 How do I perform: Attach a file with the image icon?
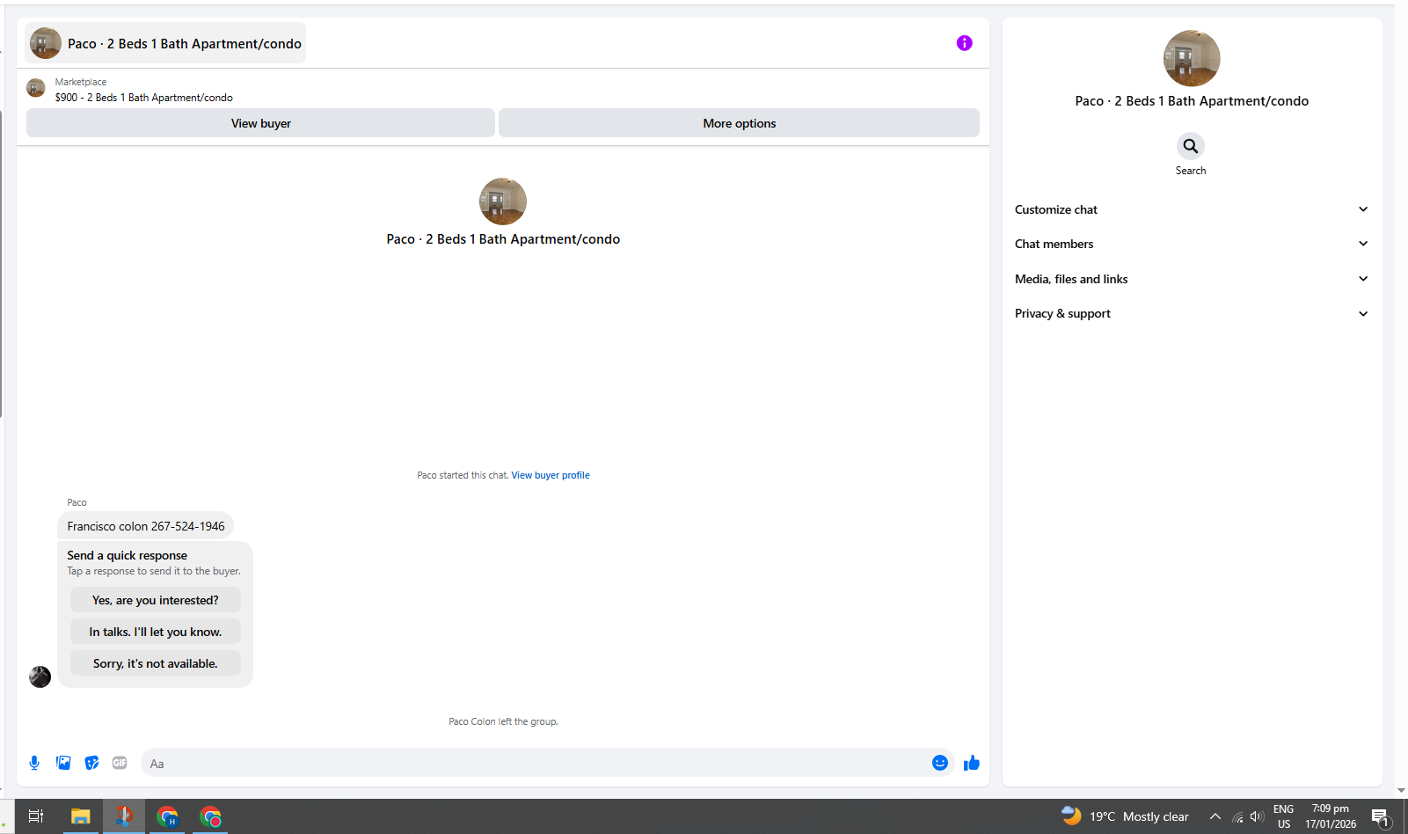(x=63, y=763)
